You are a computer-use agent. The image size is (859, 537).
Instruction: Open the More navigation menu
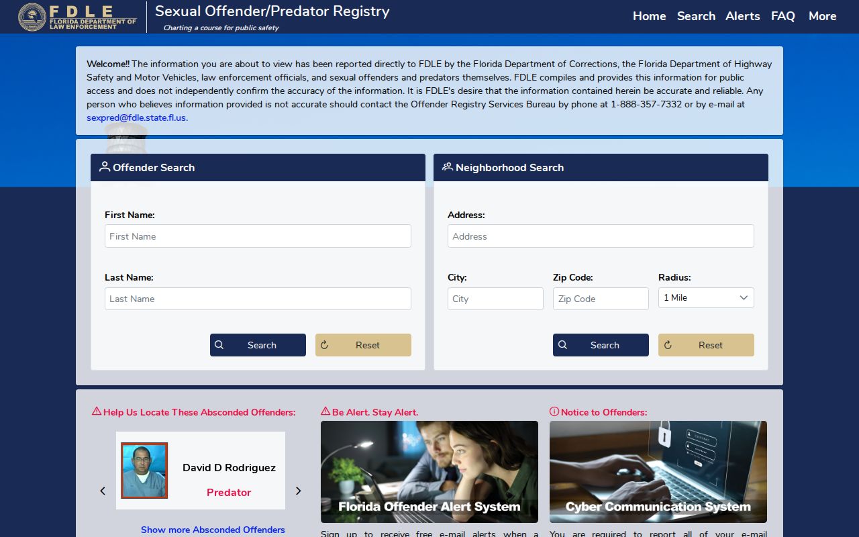[823, 16]
